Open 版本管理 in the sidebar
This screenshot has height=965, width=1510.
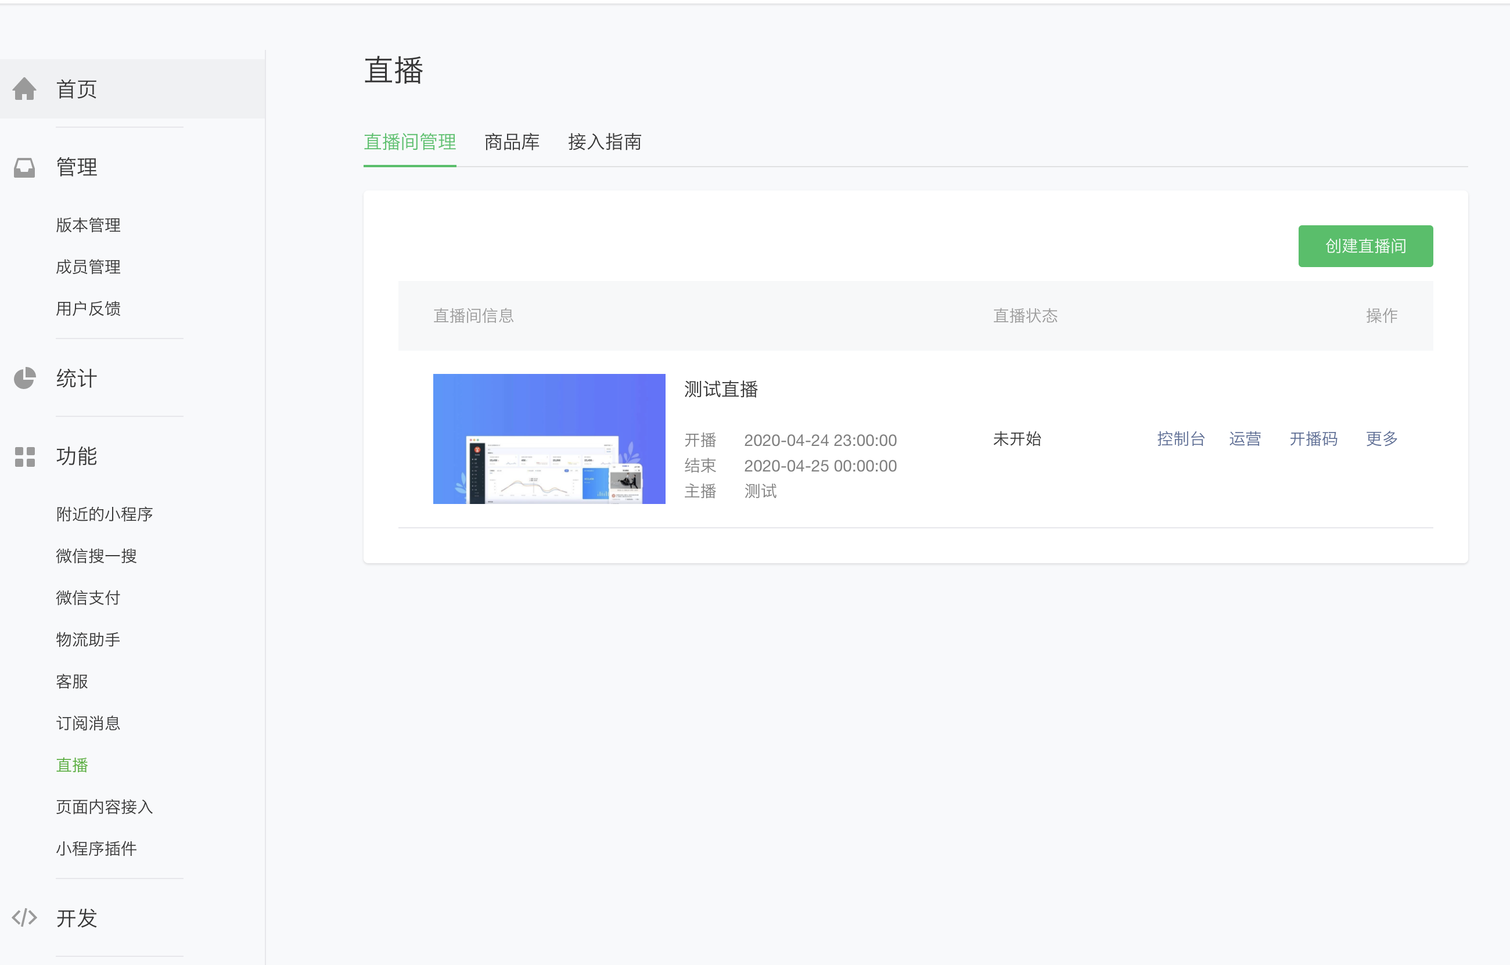click(88, 225)
